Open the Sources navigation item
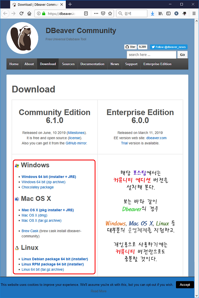 pos(68,64)
